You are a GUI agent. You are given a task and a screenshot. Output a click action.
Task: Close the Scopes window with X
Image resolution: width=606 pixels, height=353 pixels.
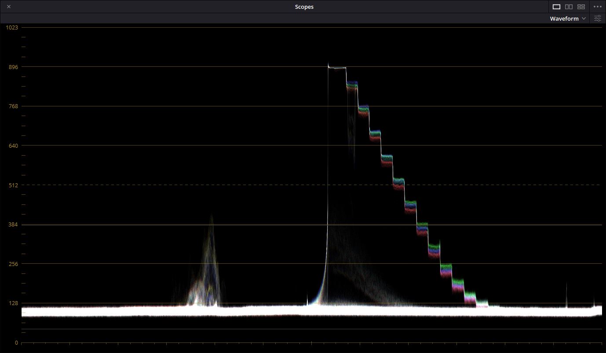click(x=9, y=7)
